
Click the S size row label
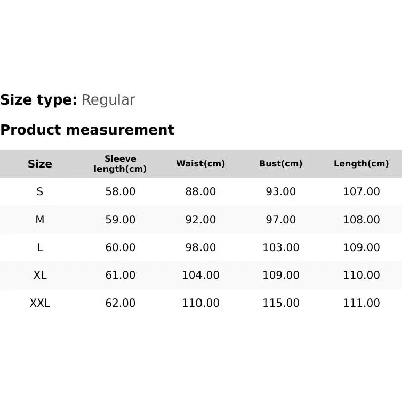pyautogui.click(x=40, y=192)
